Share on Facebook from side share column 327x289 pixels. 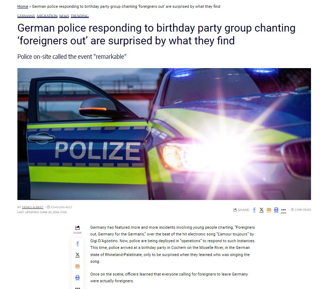(x=77, y=244)
